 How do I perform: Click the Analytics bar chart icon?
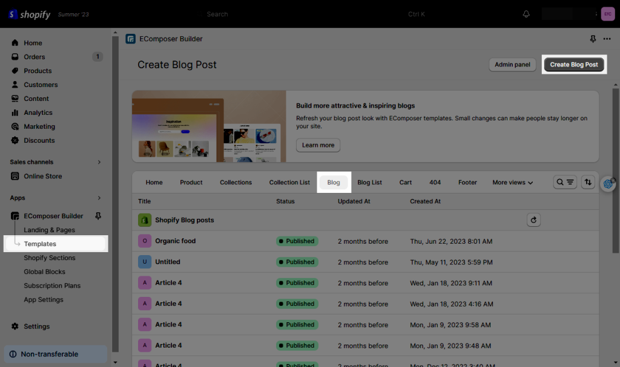(15, 112)
